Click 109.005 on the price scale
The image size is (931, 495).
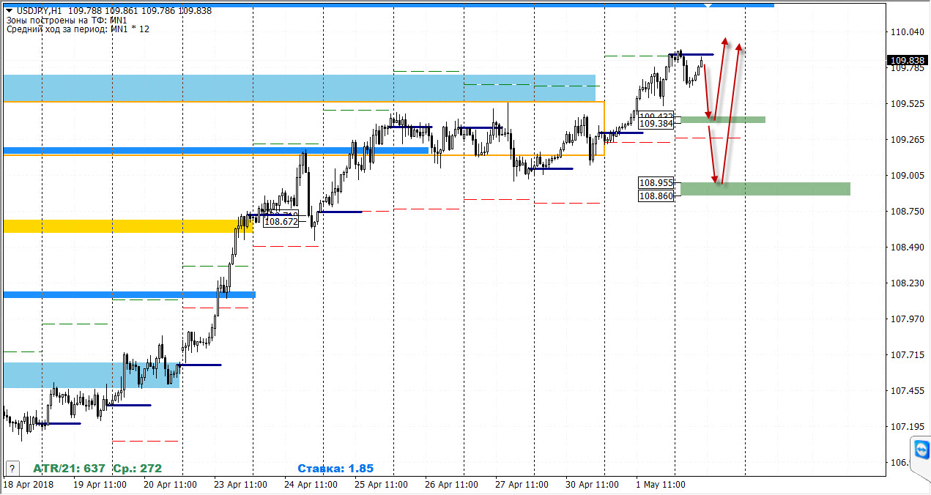908,176
